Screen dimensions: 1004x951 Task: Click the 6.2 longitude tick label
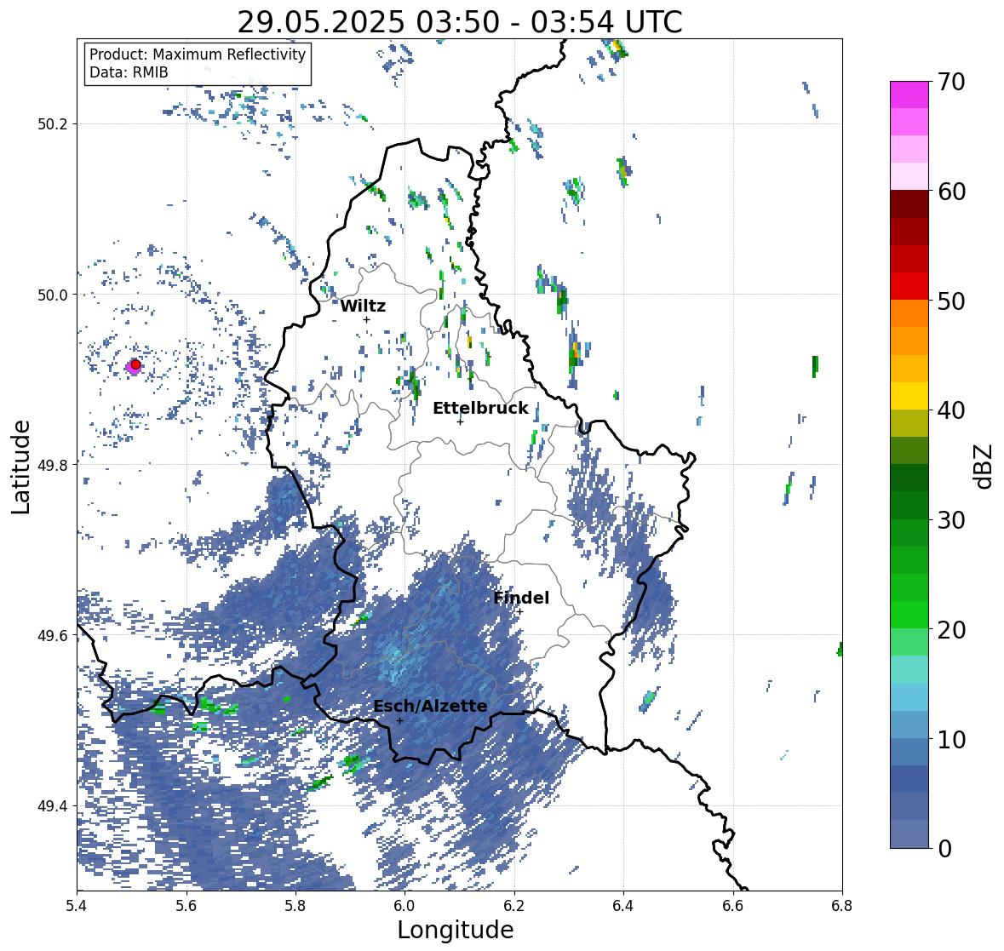pos(514,906)
